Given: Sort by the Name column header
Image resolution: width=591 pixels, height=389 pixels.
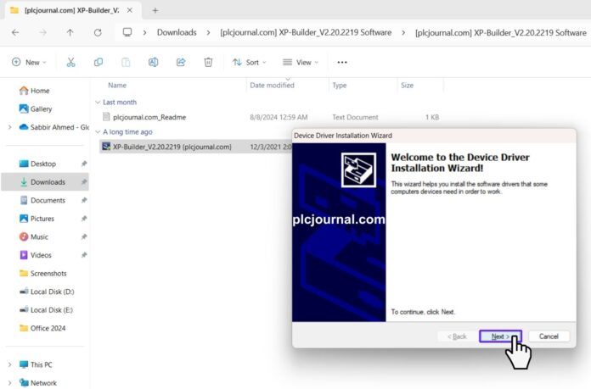Looking at the screenshot, I should (x=117, y=86).
